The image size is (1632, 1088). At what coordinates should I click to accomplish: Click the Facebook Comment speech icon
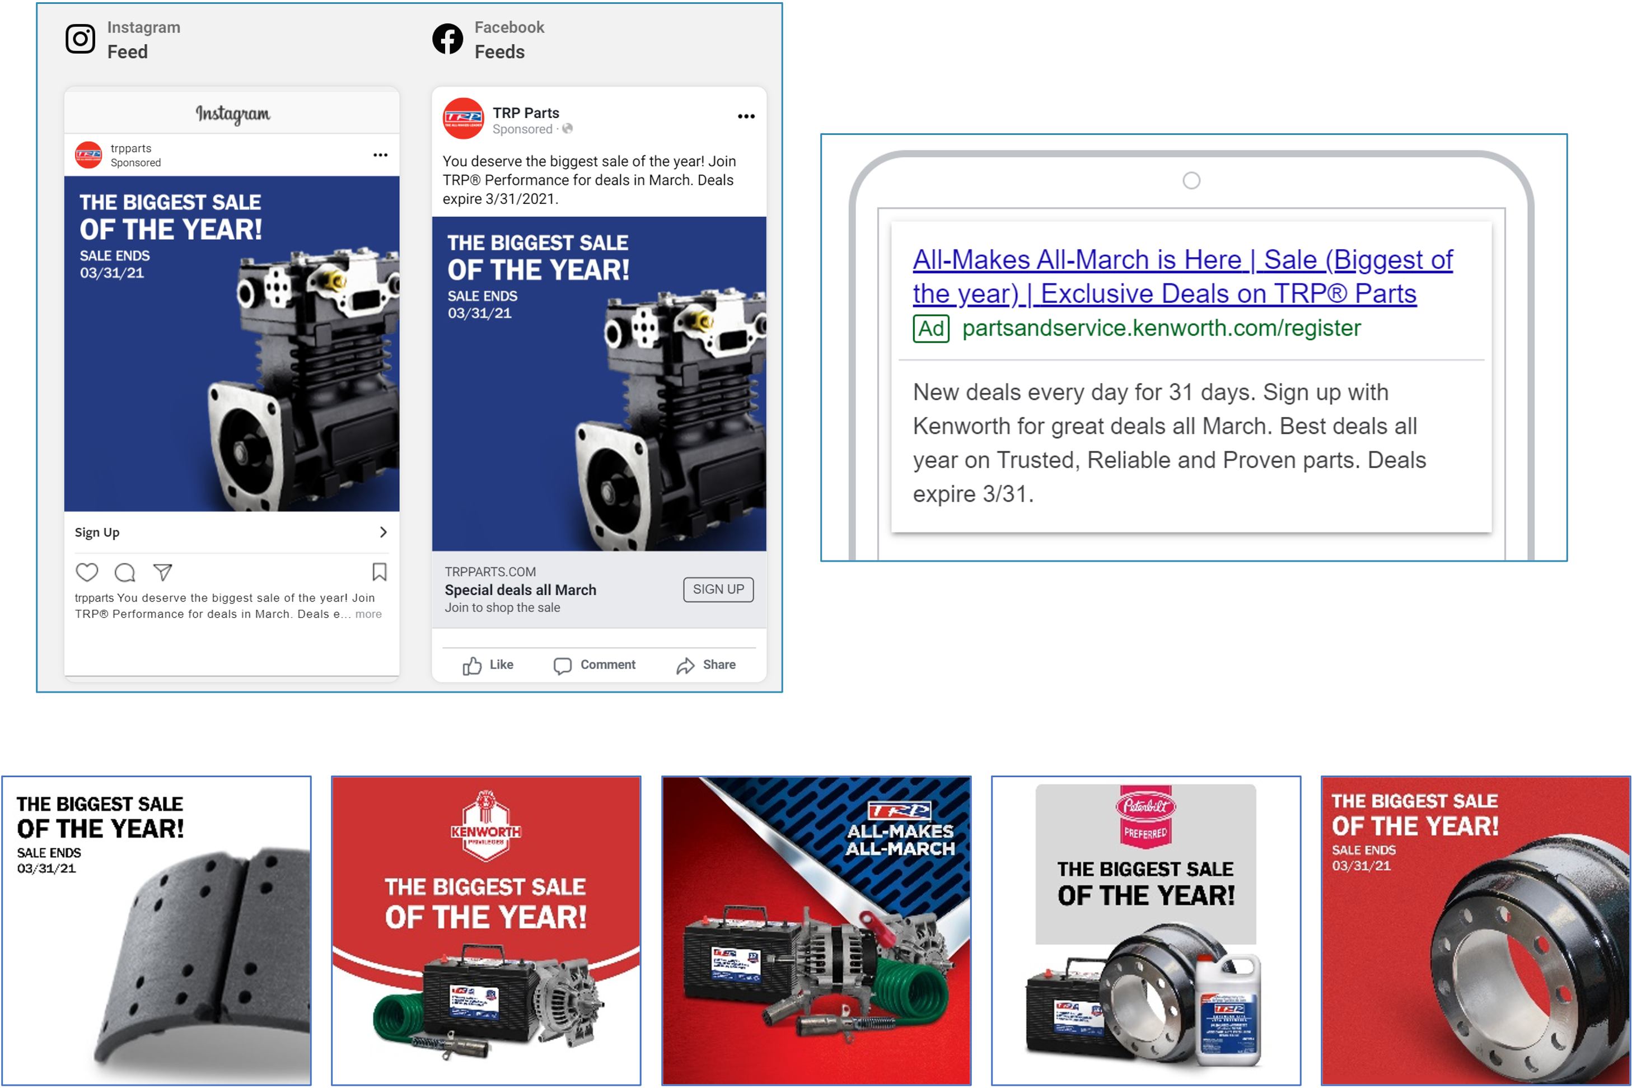563,666
